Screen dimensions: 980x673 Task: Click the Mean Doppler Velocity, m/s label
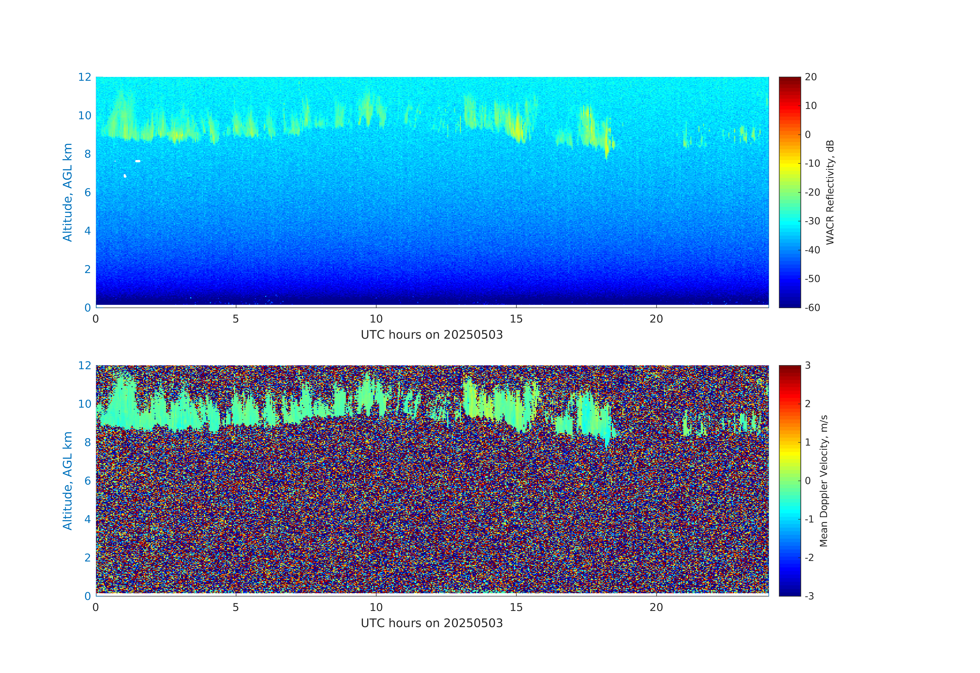[x=823, y=481]
